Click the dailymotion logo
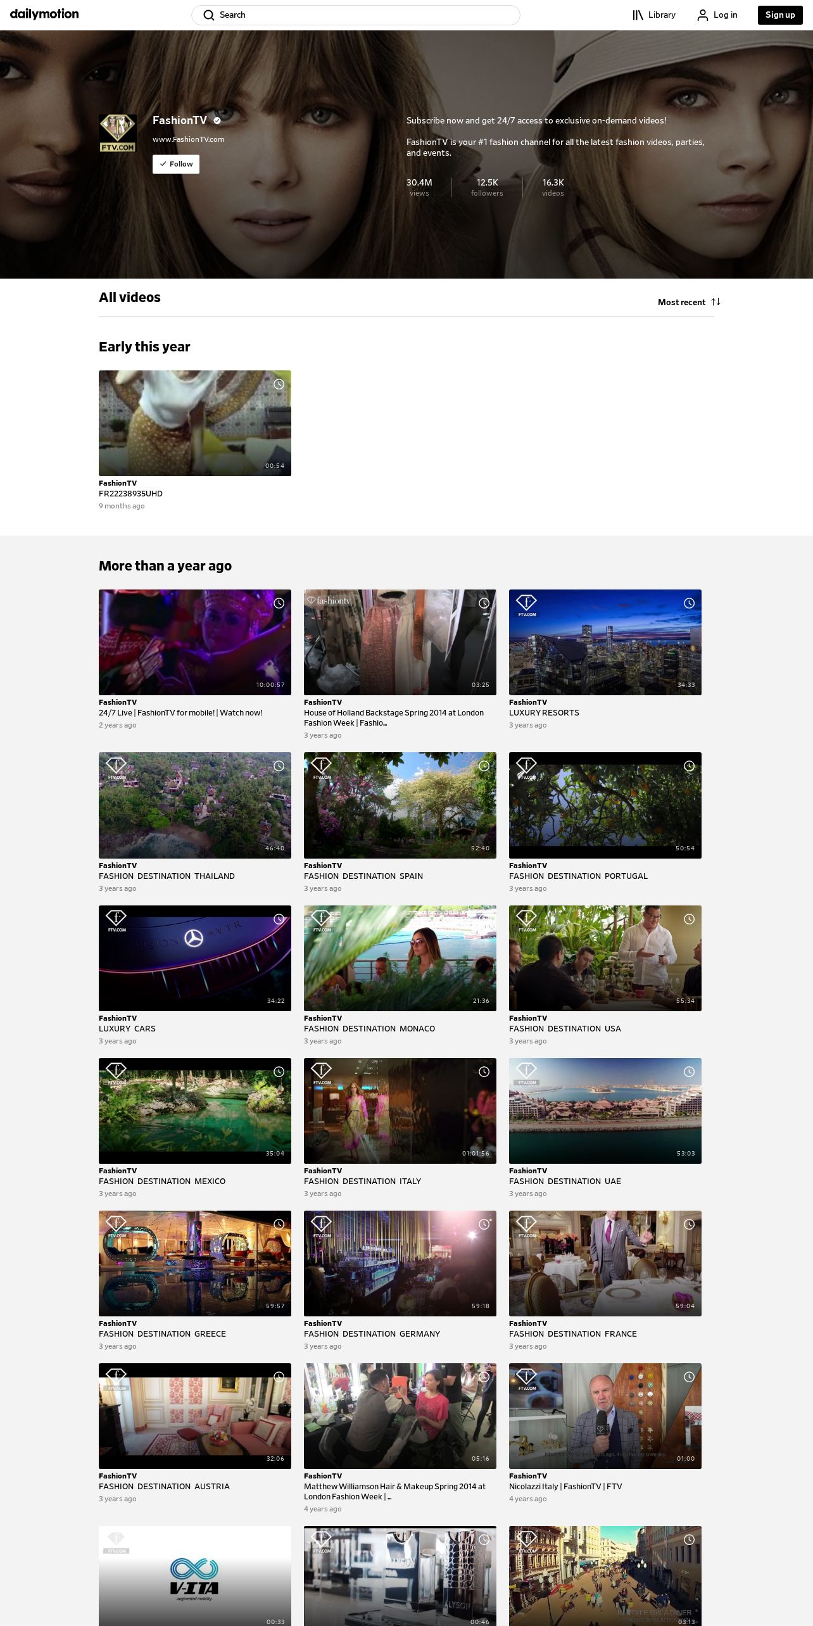 coord(44,14)
